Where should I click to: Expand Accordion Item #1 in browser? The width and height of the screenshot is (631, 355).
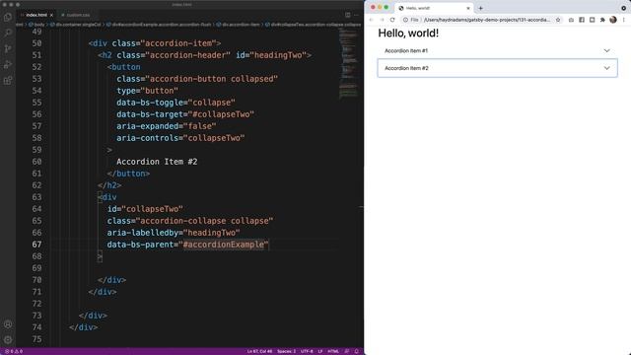[497, 50]
